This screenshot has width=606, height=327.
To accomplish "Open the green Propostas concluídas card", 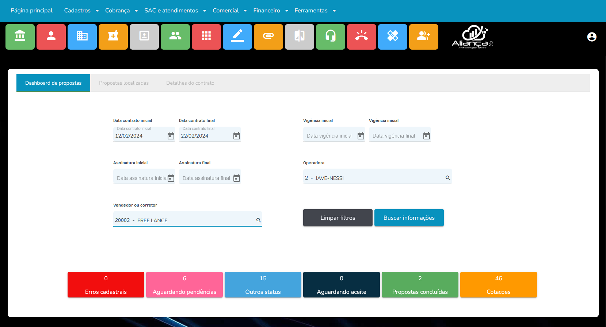I will [x=420, y=285].
